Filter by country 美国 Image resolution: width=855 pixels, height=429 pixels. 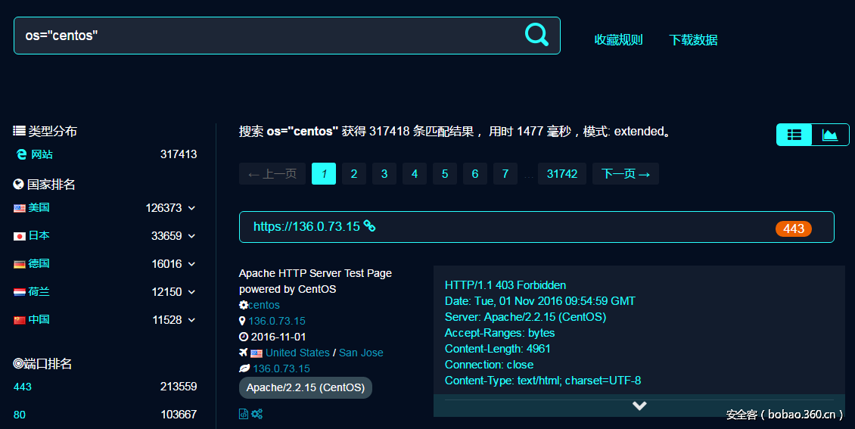39,207
